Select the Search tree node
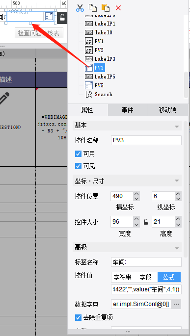The image size is (190, 336). click(x=104, y=94)
